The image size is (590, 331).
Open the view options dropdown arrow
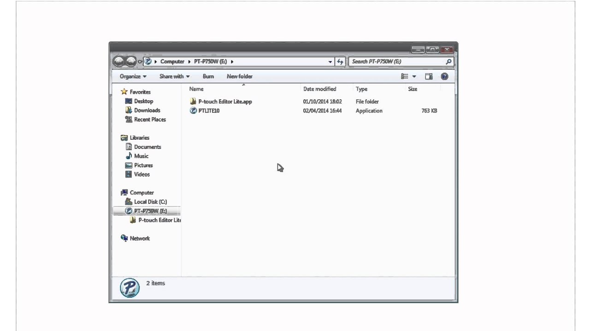[414, 77]
